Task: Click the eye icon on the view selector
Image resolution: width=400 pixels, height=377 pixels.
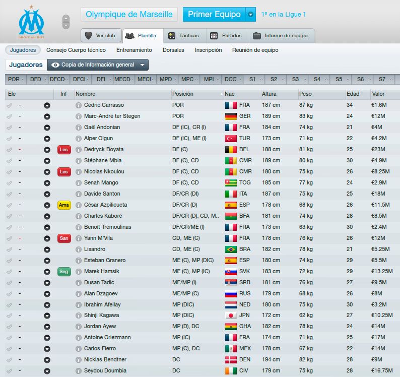Action: point(55,65)
